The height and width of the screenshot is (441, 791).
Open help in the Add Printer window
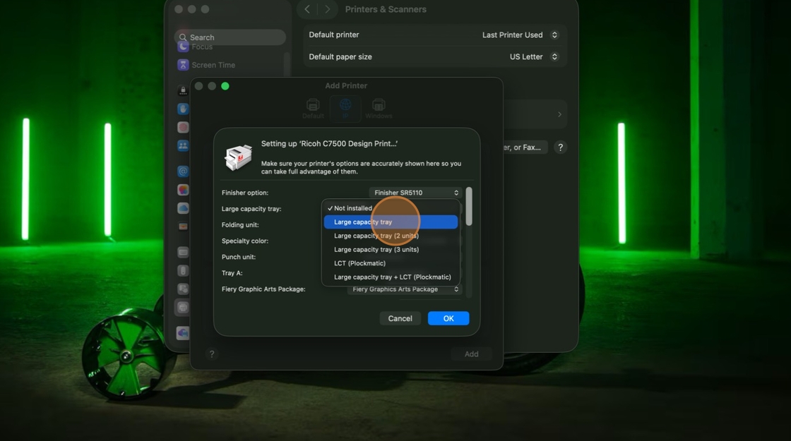[212, 354]
